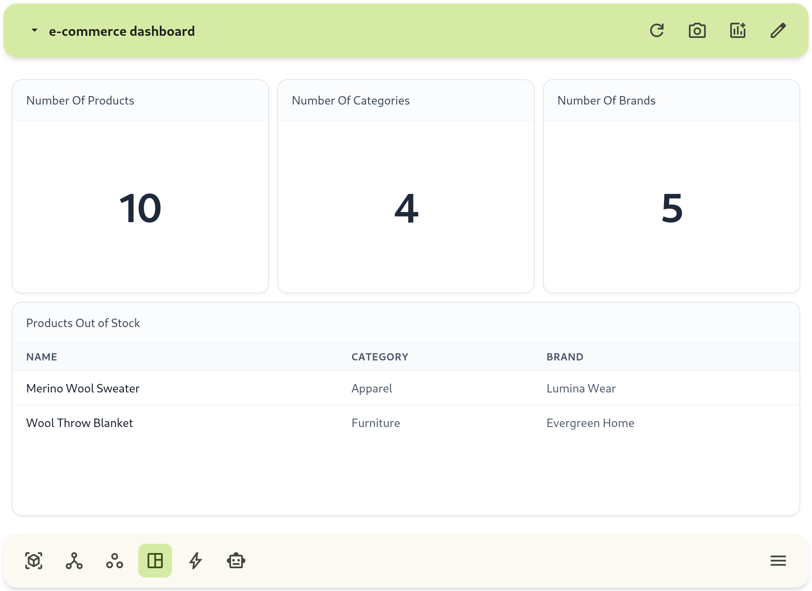Screen dimensions: 812x591
Task: Open the nodes view icon
Action: pos(114,561)
